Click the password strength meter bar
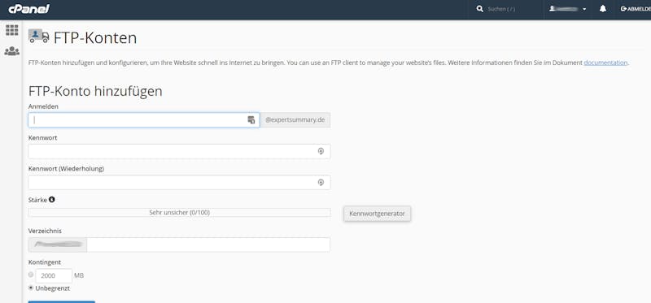The height and width of the screenshot is (303, 651). click(179, 213)
